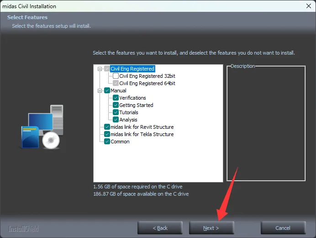Uncheck the Tutorials checkbox
Viewport: 316px width, 238px height.
click(x=116, y=112)
